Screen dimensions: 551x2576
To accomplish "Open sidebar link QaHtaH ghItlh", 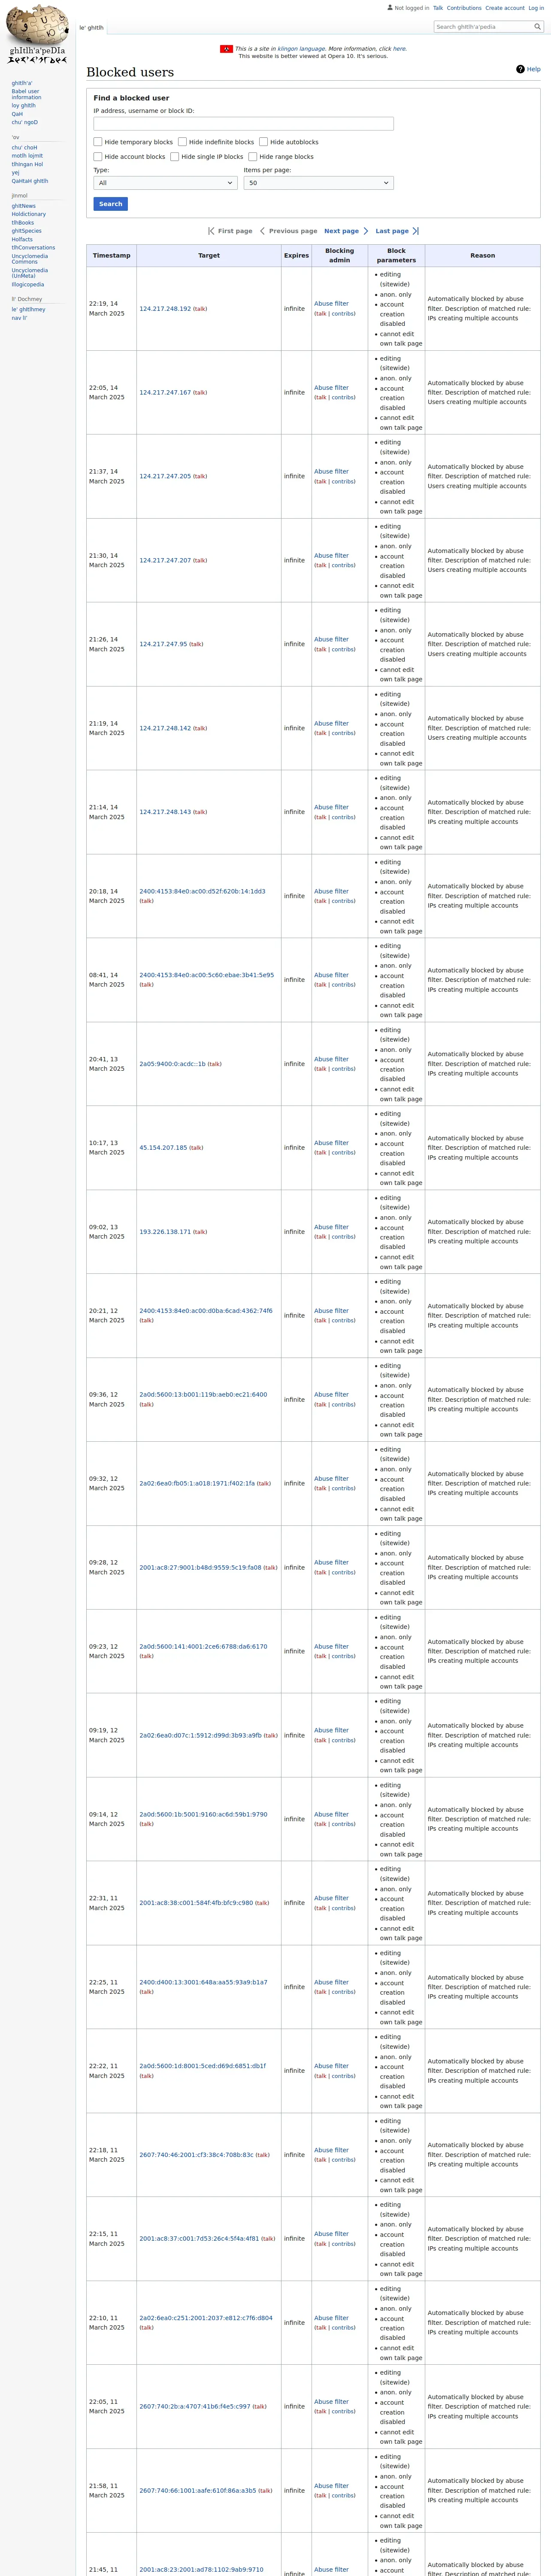I will click(30, 181).
